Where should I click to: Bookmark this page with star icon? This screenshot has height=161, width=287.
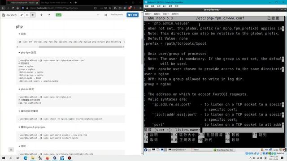(110, 8)
